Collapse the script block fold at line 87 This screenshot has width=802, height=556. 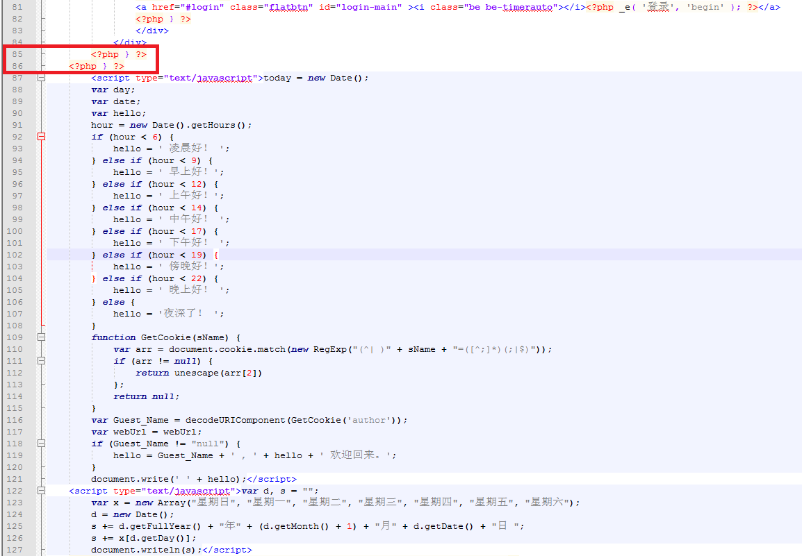pos(41,78)
